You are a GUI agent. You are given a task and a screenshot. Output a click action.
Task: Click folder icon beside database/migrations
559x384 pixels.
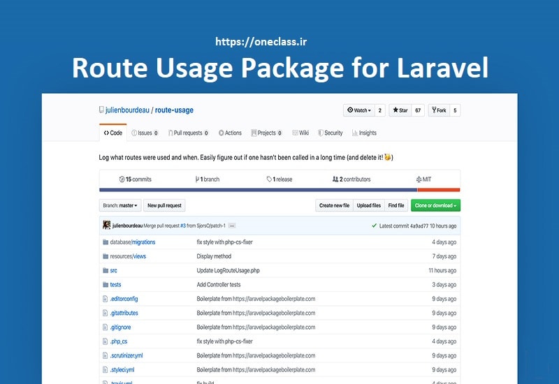[x=106, y=242]
